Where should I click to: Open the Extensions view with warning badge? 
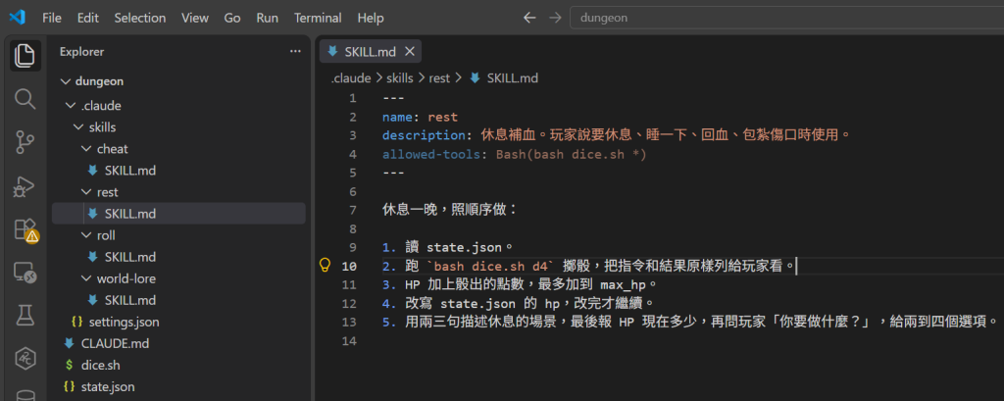pyautogui.click(x=25, y=229)
